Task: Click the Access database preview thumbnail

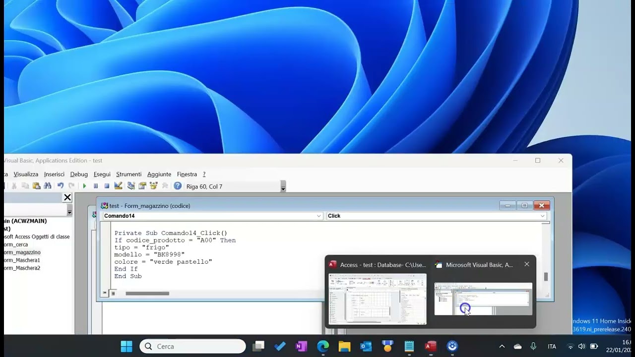Action: [x=378, y=299]
